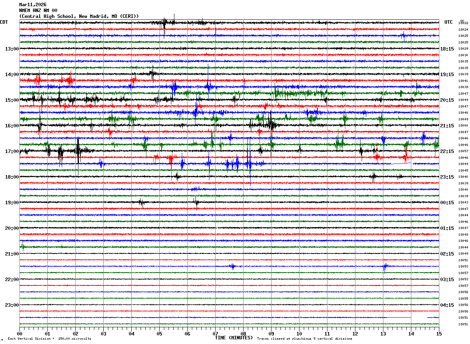Click the Mar11,2026 date header

click(x=33, y=5)
